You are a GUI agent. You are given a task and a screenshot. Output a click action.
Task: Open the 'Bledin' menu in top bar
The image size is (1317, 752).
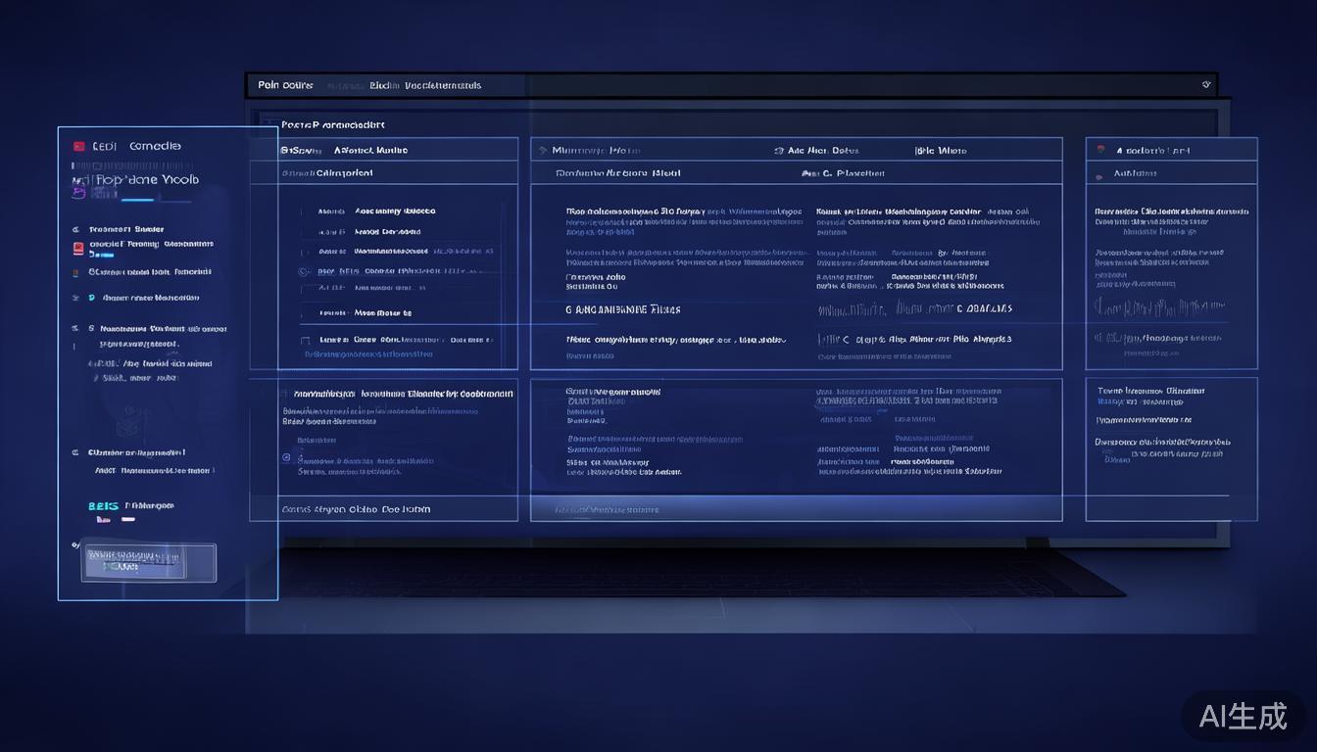tap(384, 85)
